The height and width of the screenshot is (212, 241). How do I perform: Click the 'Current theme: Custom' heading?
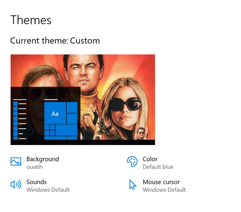(x=55, y=41)
